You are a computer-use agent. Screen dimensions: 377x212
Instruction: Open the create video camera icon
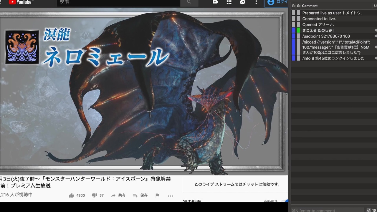(x=216, y=2)
